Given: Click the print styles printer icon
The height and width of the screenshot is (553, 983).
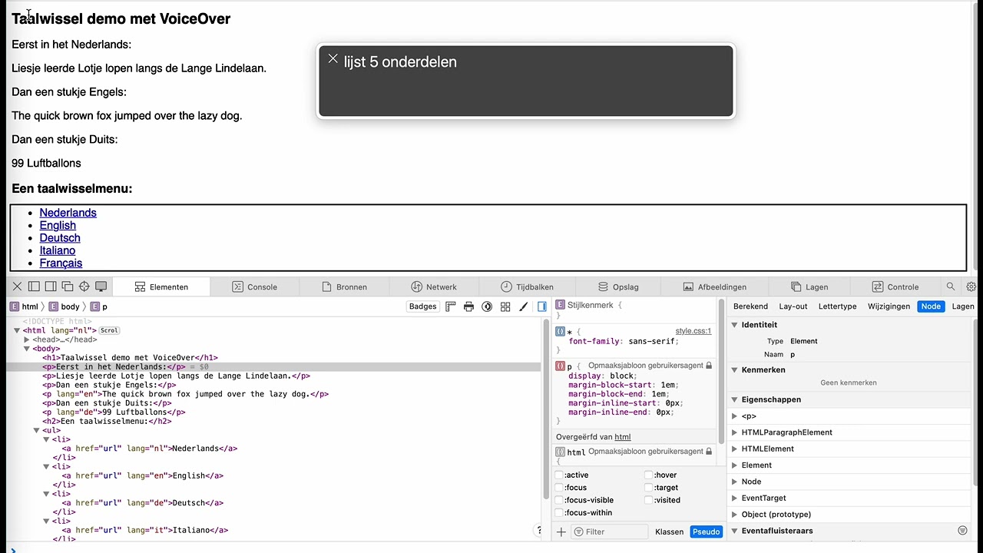Looking at the screenshot, I should (x=468, y=306).
